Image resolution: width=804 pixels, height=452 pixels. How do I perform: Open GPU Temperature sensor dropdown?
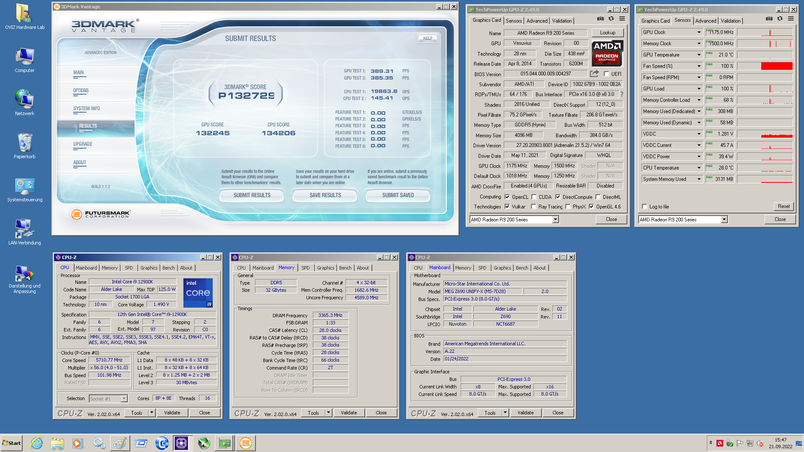(699, 55)
